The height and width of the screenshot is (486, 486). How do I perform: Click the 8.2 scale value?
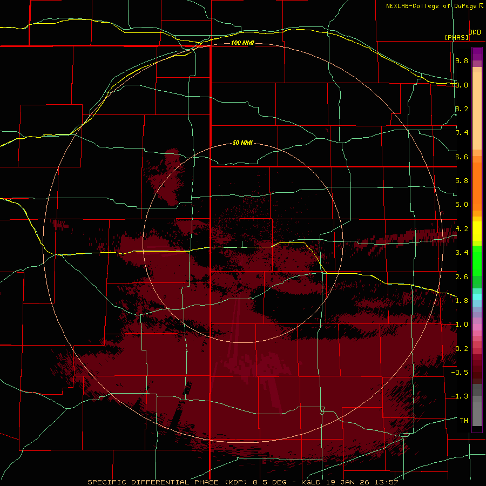coord(462,109)
